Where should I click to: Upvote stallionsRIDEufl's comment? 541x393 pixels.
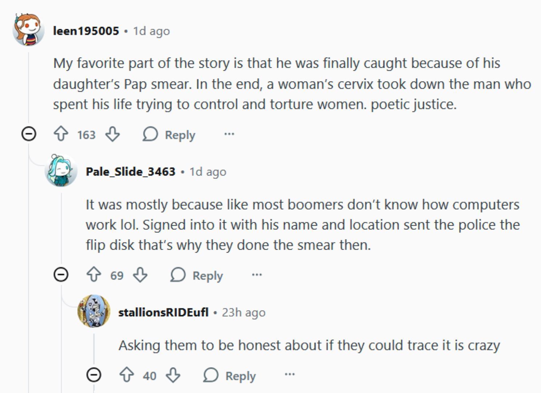[x=126, y=375]
